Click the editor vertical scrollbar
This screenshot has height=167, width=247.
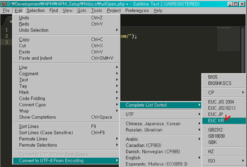click(243, 50)
